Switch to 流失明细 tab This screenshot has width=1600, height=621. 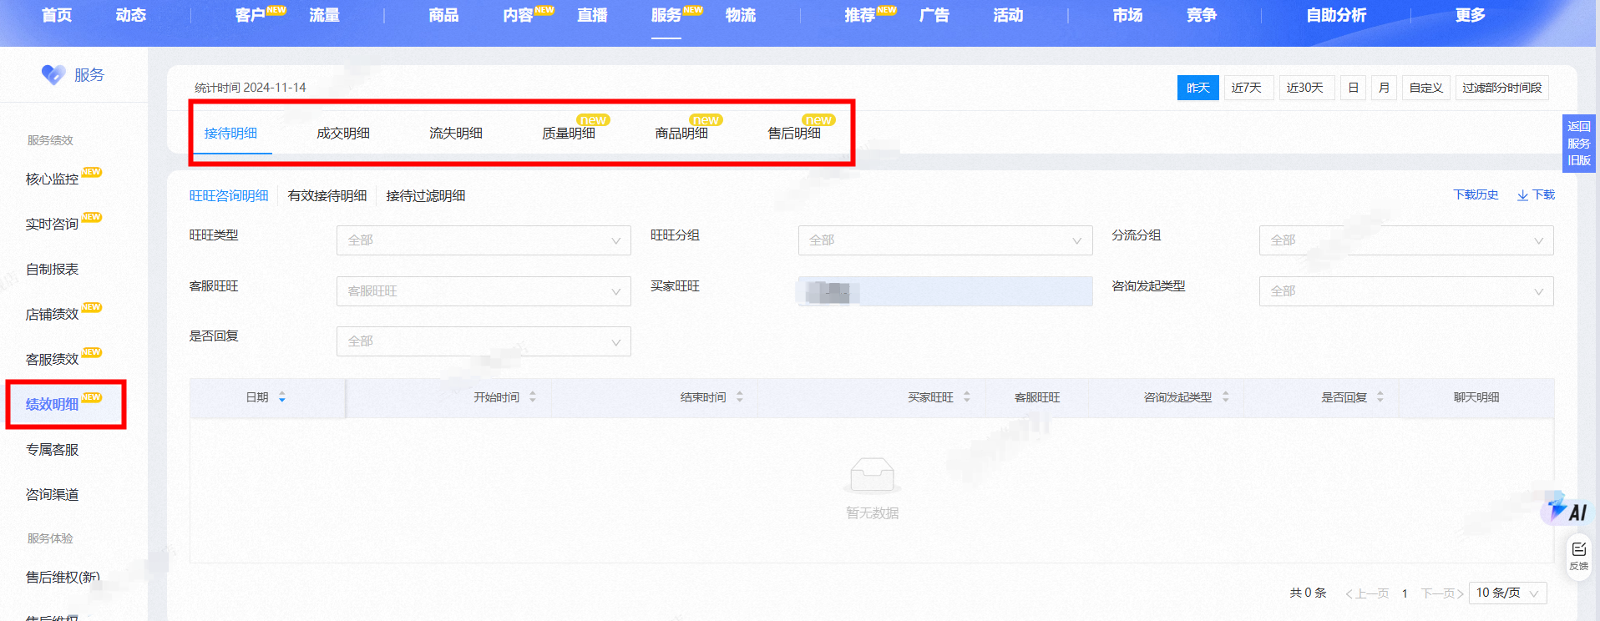click(x=456, y=134)
